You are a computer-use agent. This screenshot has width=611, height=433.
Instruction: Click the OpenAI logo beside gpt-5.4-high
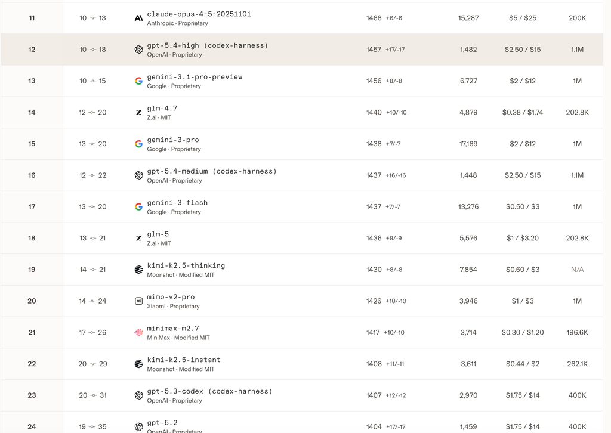point(138,50)
